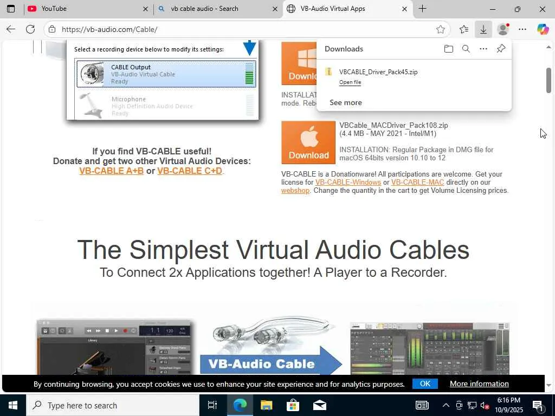
Task: Open Mail app from taskbar
Action: click(x=319, y=405)
